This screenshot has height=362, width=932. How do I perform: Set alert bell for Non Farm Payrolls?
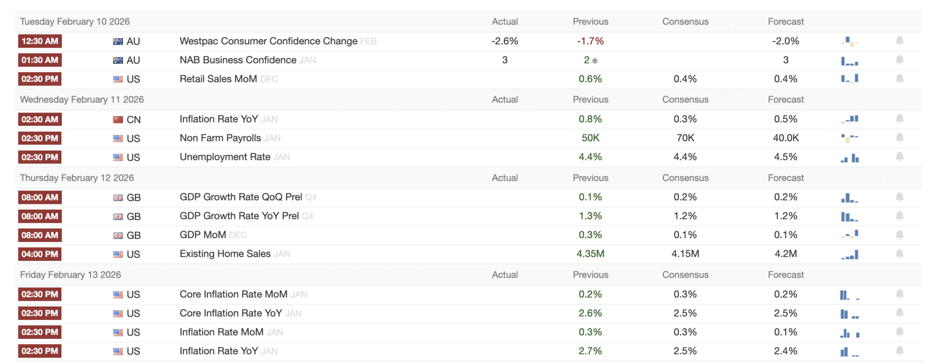tap(899, 138)
